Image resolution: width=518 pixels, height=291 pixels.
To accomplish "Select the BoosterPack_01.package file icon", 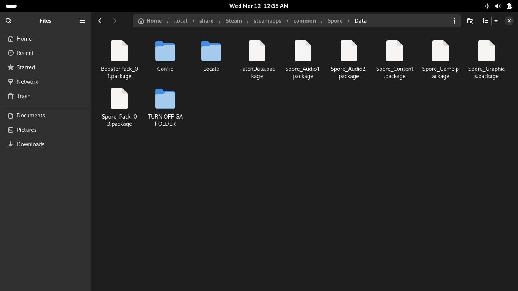I will coord(119,51).
